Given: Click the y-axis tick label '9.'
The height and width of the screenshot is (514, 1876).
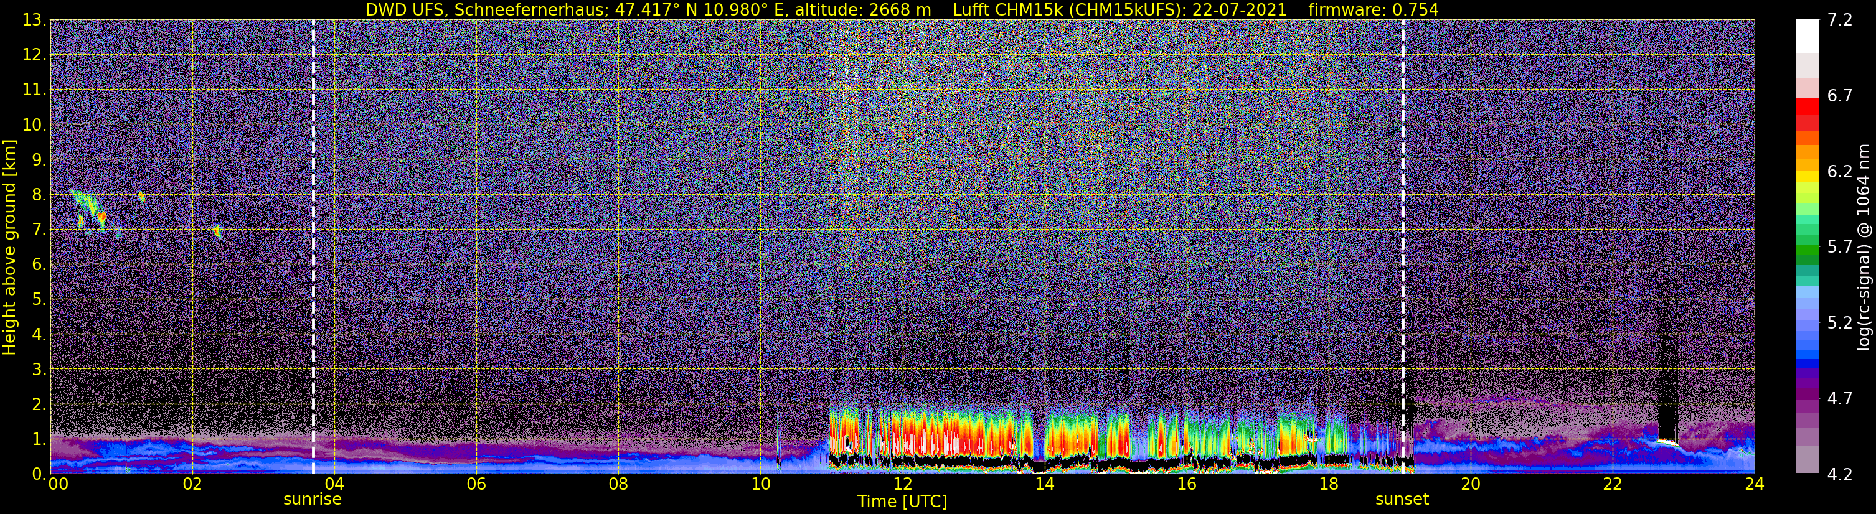Looking at the screenshot, I should click(39, 160).
